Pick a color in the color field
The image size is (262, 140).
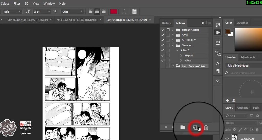click(248, 40)
